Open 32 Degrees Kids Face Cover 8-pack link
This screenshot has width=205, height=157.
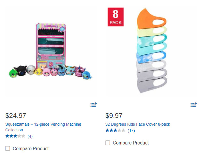click(x=138, y=124)
